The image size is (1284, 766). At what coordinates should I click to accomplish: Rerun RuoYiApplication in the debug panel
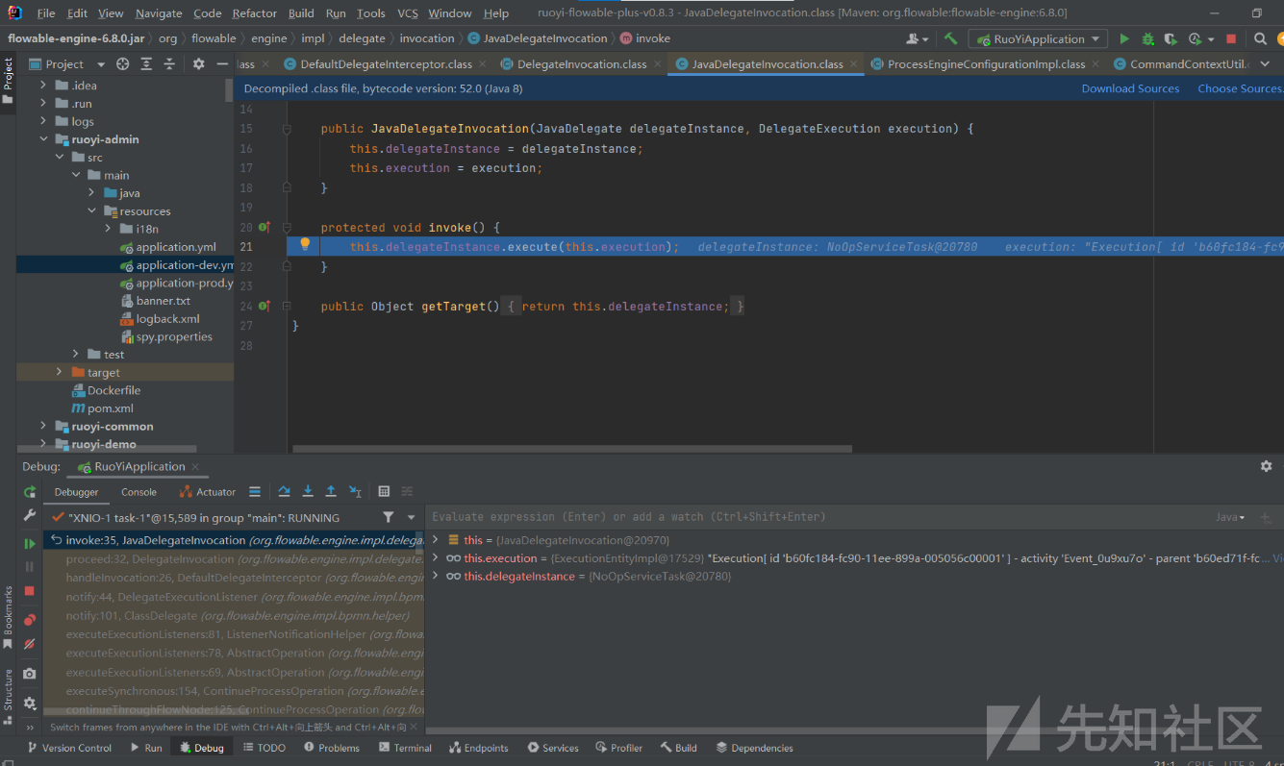pos(30,491)
